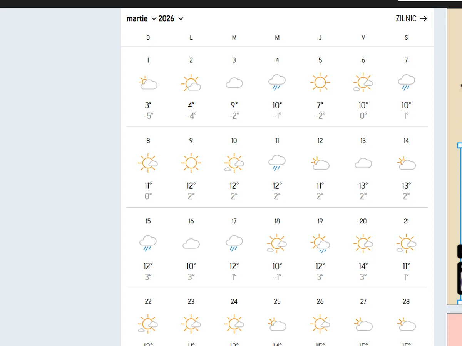Image resolution: width=462 pixels, height=346 pixels.
Task: Expand the daily forecast with ZILNIC arrow
Action: (x=423, y=18)
